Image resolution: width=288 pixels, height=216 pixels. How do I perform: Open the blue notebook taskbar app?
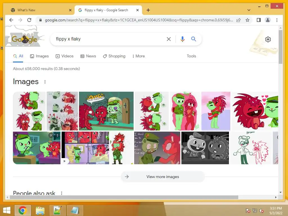click(x=75, y=210)
